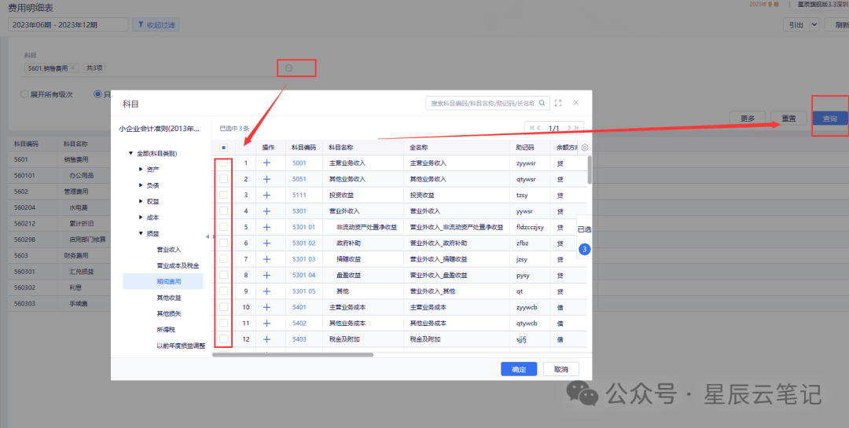Open the 引出 dropdown arrow
Viewport: 849px width, 428px height.
click(x=814, y=25)
